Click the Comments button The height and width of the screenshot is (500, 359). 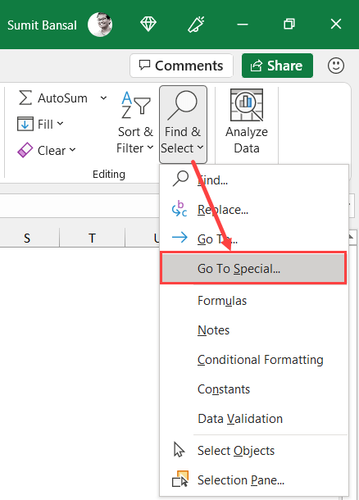pyautogui.click(x=181, y=66)
